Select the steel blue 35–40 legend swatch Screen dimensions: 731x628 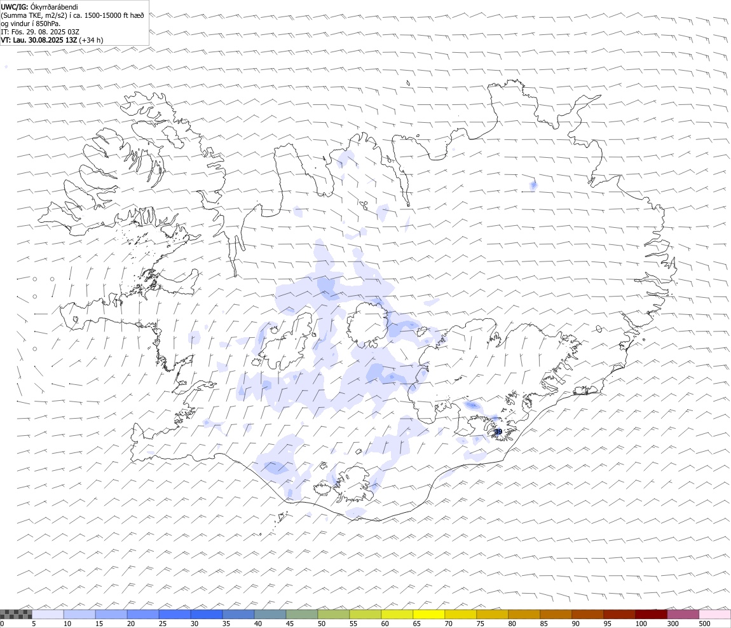point(238,614)
